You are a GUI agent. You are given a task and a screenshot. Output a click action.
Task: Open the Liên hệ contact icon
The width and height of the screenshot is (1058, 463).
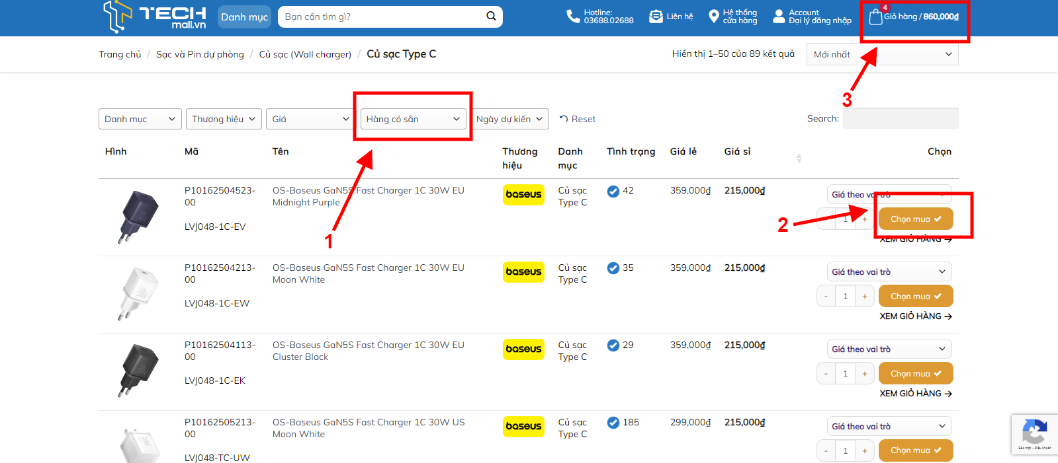656,17
